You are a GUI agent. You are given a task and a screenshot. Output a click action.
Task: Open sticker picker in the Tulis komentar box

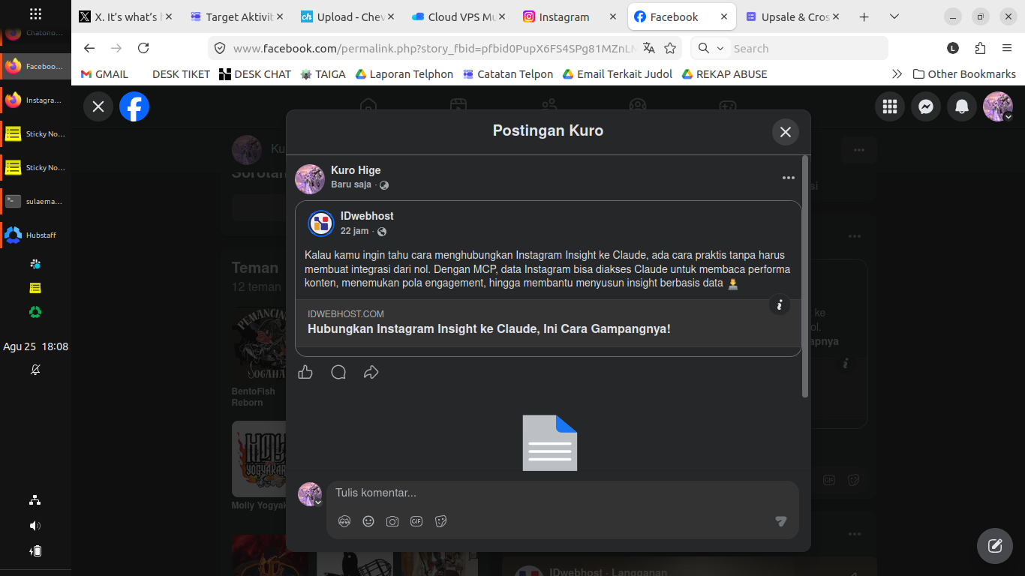440,521
